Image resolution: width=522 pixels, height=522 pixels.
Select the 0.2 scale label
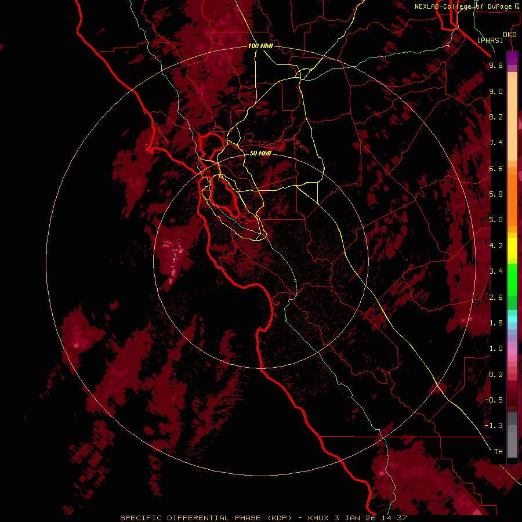point(496,375)
